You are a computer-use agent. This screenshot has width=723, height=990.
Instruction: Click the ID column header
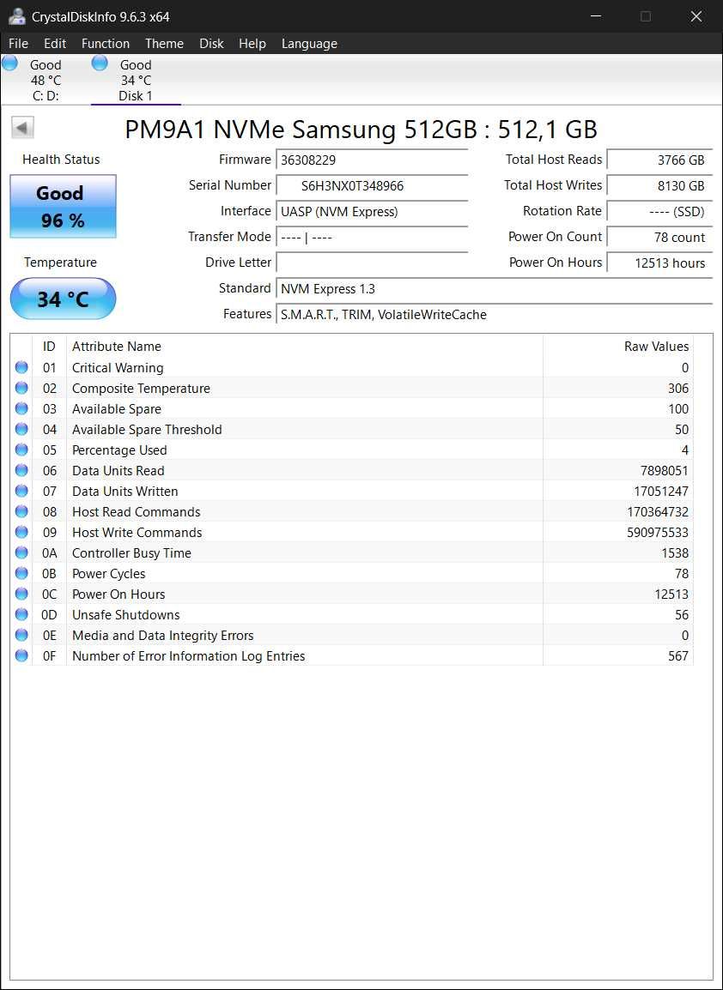click(x=49, y=346)
